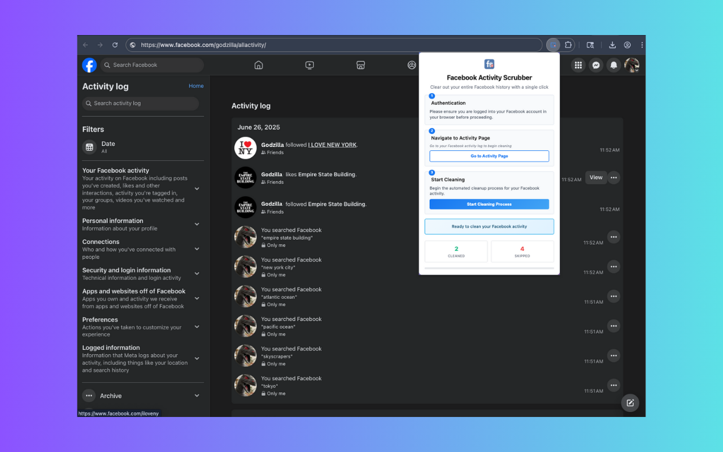Click the browser forward arrow
This screenshot has height=452, width=723.
(x=100, y=45)
